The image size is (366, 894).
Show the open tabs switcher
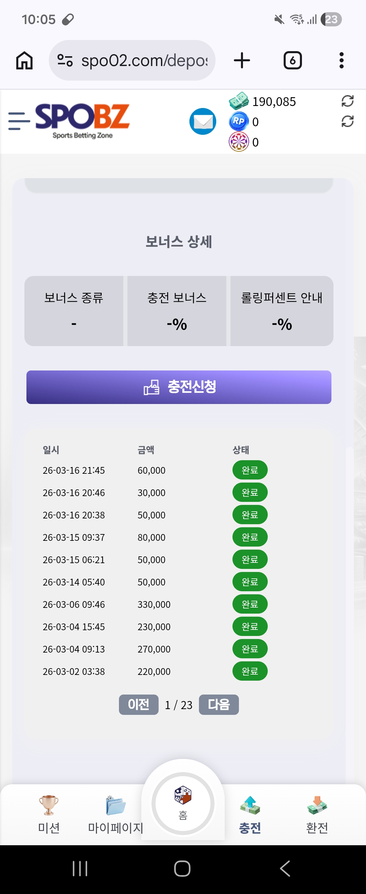[292, 60]
